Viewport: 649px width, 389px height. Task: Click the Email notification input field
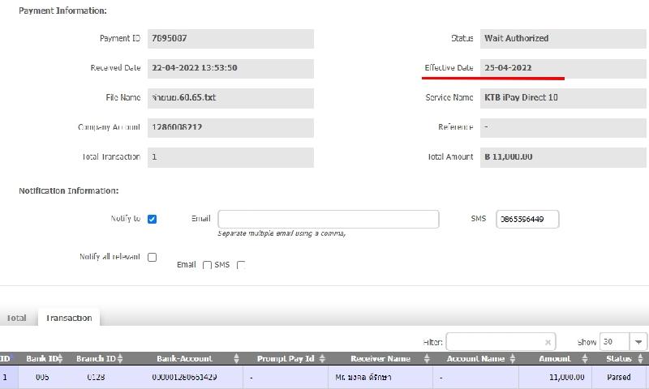328,219
